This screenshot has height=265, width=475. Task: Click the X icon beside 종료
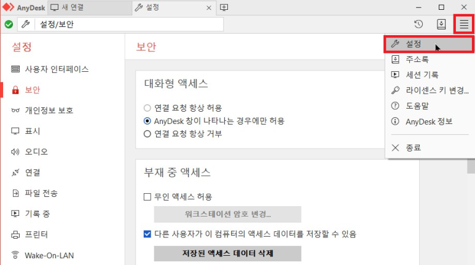(x=395, y=148)
